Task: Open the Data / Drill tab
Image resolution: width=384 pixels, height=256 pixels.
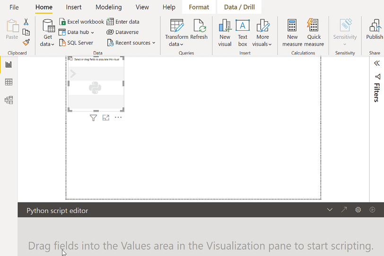Action: (239, 7)
